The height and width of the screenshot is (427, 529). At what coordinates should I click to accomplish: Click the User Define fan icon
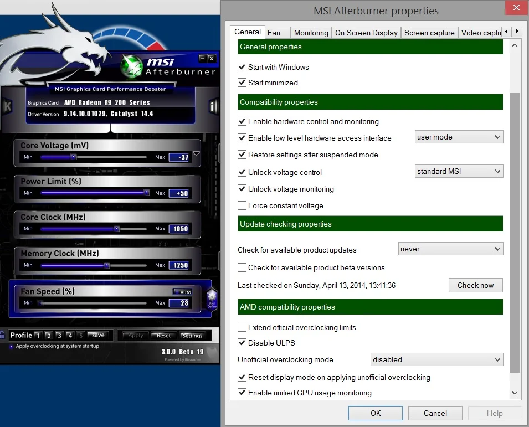212,299
